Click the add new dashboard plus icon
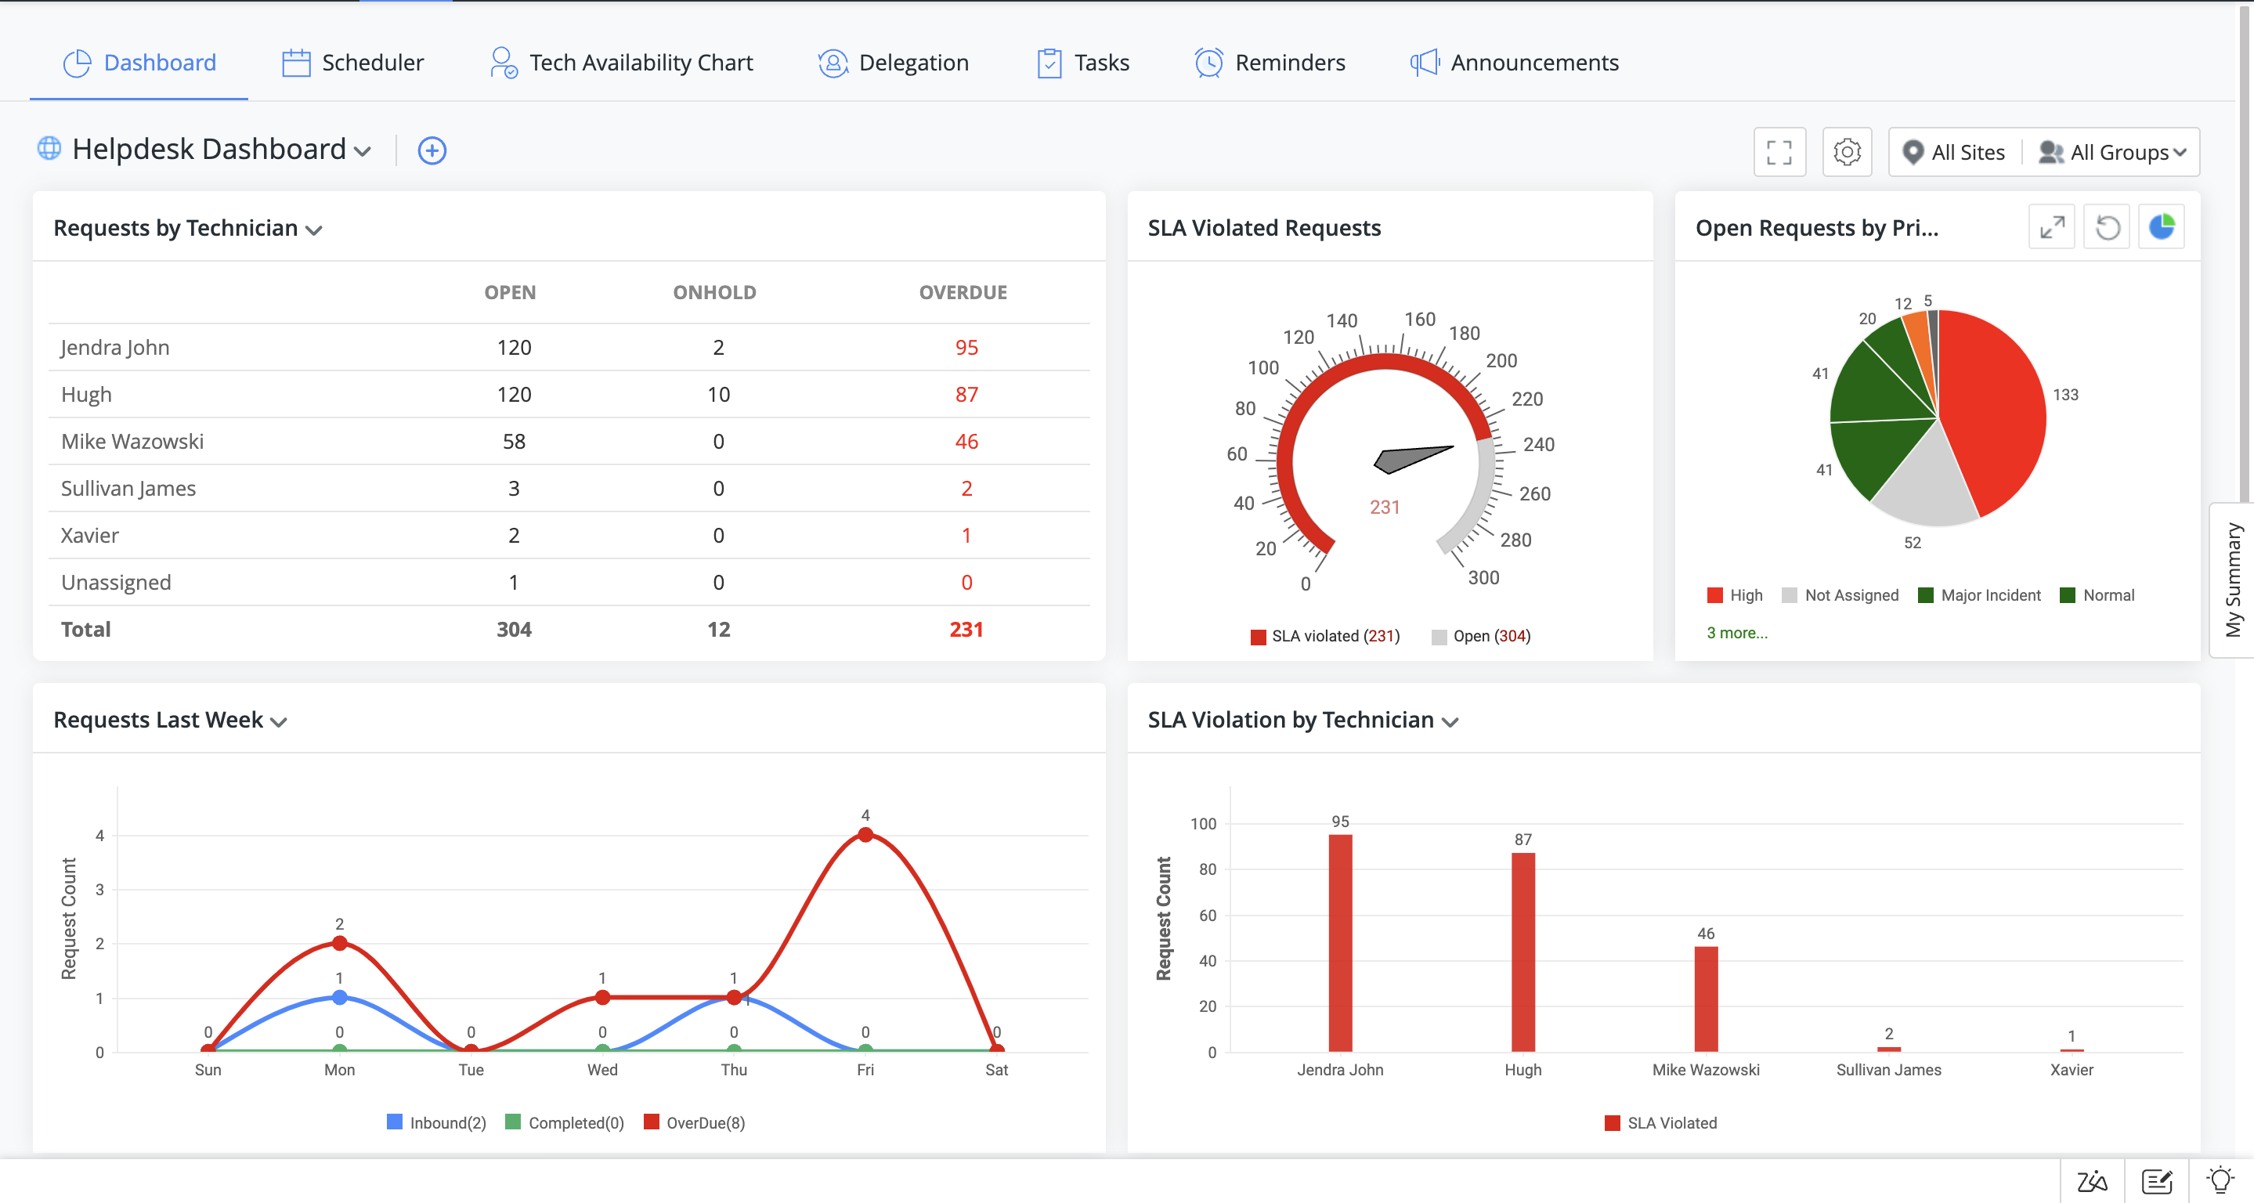Screen dimensions: 2254x1203 432,150
